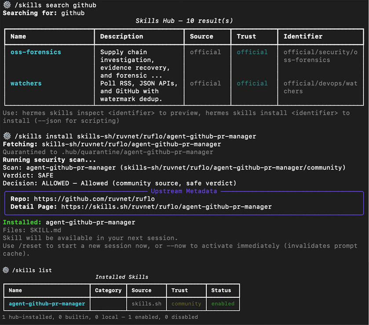
Task: Click the 'Poll RSS, JSON APIs' description cell
Action: 139,91
